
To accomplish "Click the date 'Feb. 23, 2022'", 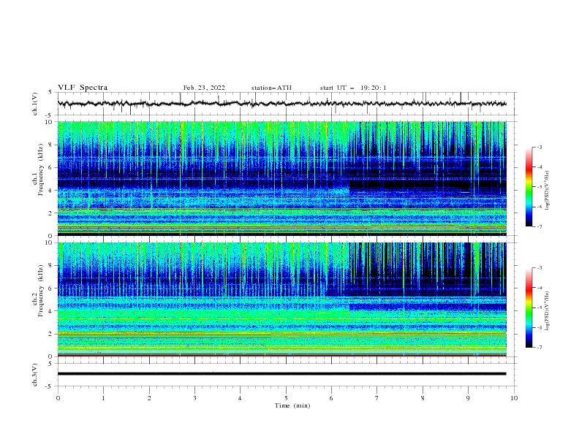I will (204, 88).
